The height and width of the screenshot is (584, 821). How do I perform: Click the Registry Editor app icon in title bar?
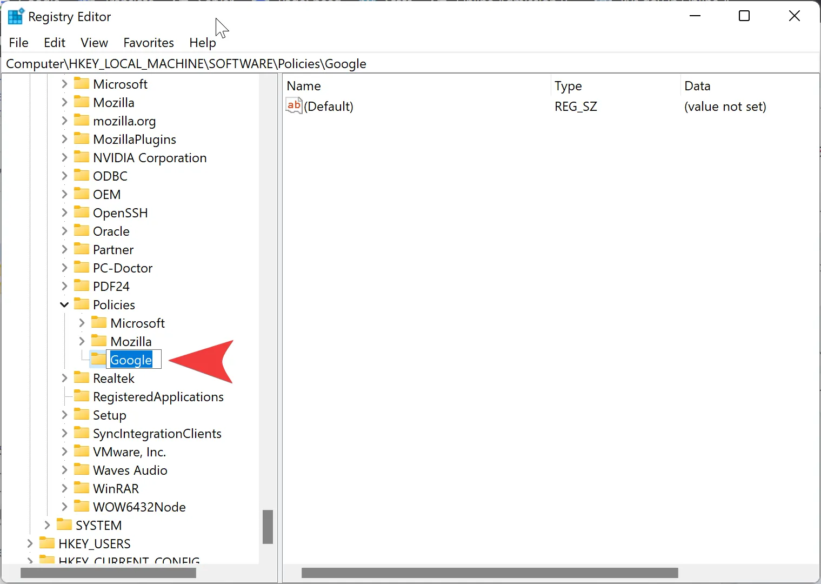16,17
